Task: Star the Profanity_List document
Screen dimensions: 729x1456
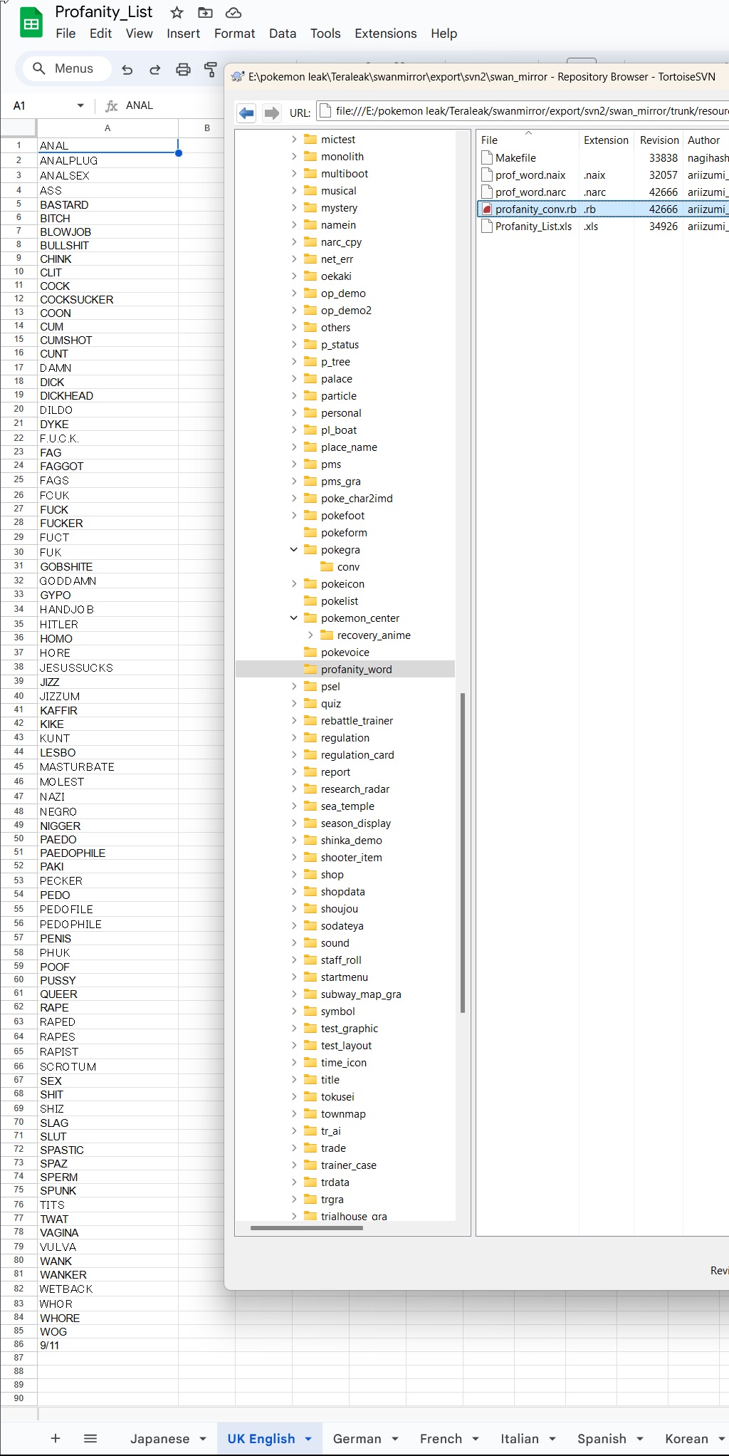Action: pyautogui.click(x=177, y=12)
